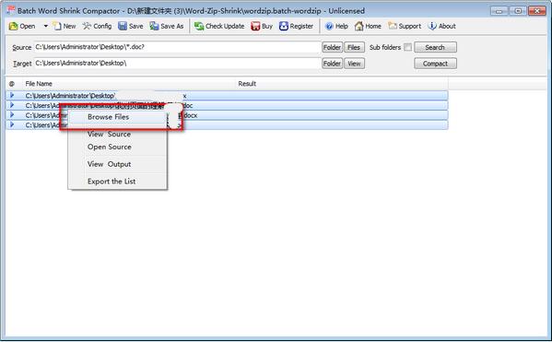Go to Home page icon

358,26
